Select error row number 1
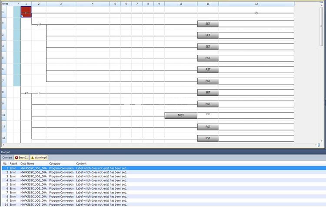 pyautogui.click(x=164, y=168)
